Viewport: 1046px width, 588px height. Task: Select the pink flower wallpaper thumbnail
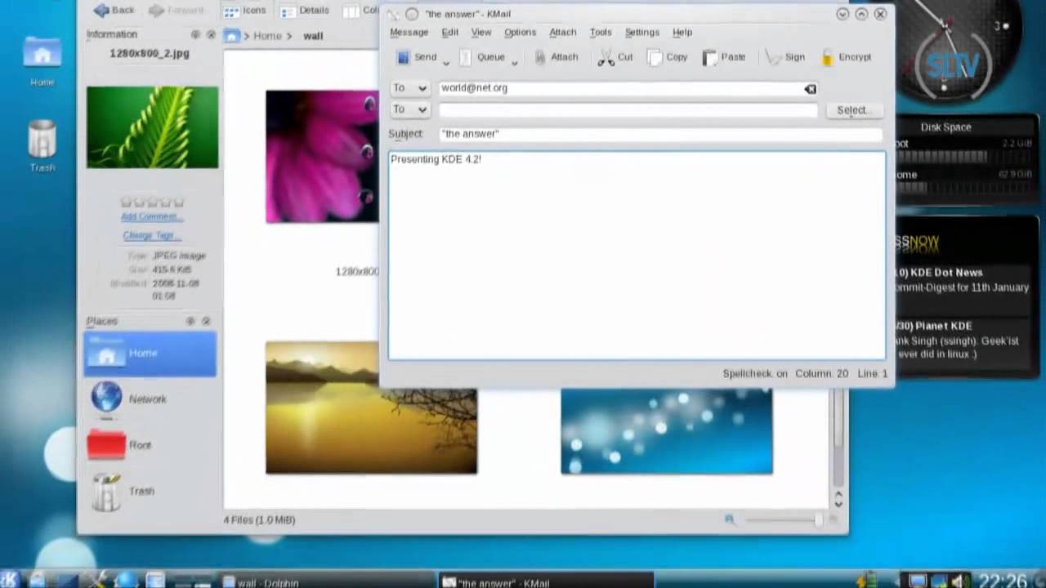[x=322, y=156]
